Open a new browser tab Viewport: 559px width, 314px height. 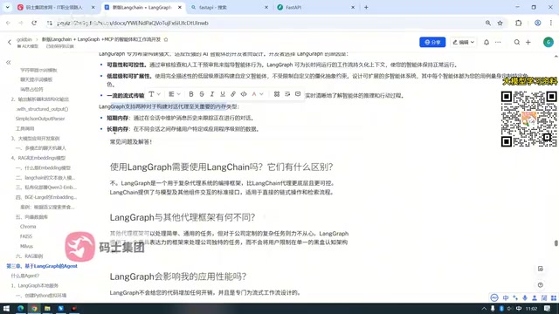[366, 7]
